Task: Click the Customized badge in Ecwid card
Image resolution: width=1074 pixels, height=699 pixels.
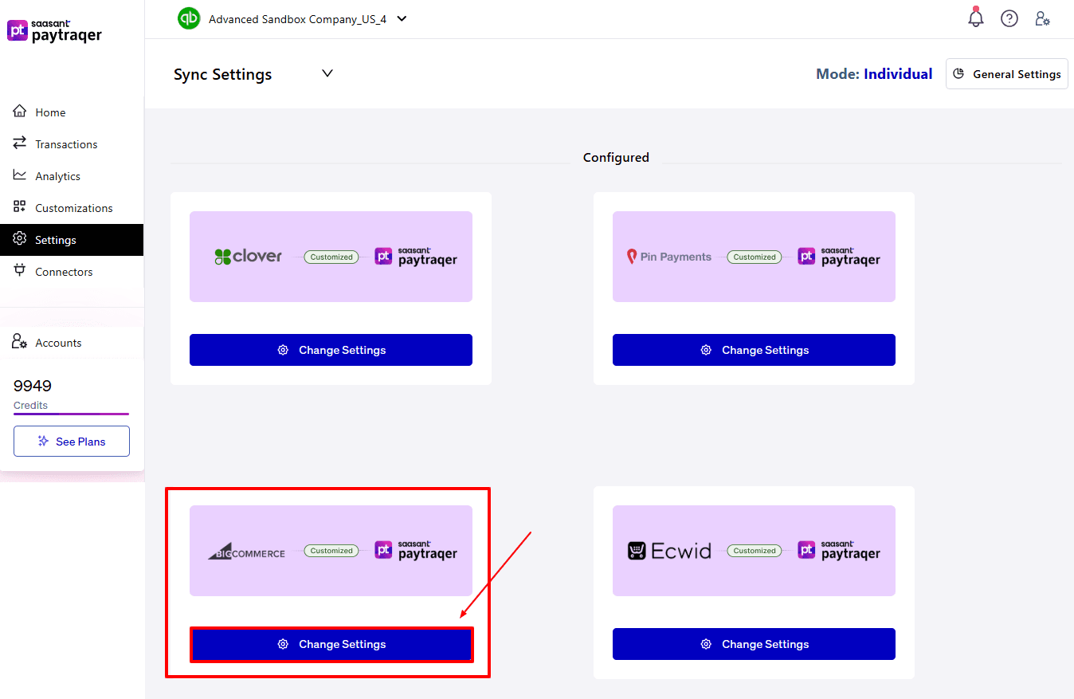Action: tap(755, 551)
